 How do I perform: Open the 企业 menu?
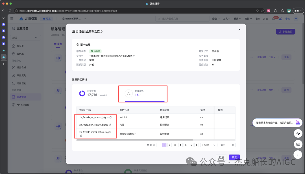tap(216, 19)
